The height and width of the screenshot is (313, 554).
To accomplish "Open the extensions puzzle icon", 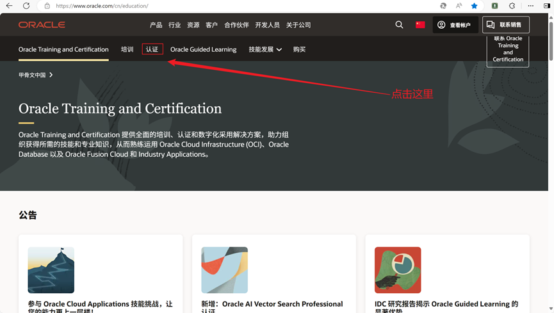I will point(512,6).
